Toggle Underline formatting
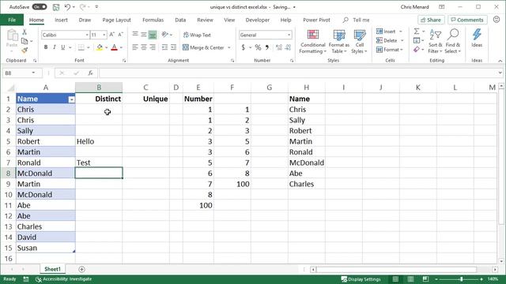The width and height of the screenshot is (506, 284). tap(63, 47)
